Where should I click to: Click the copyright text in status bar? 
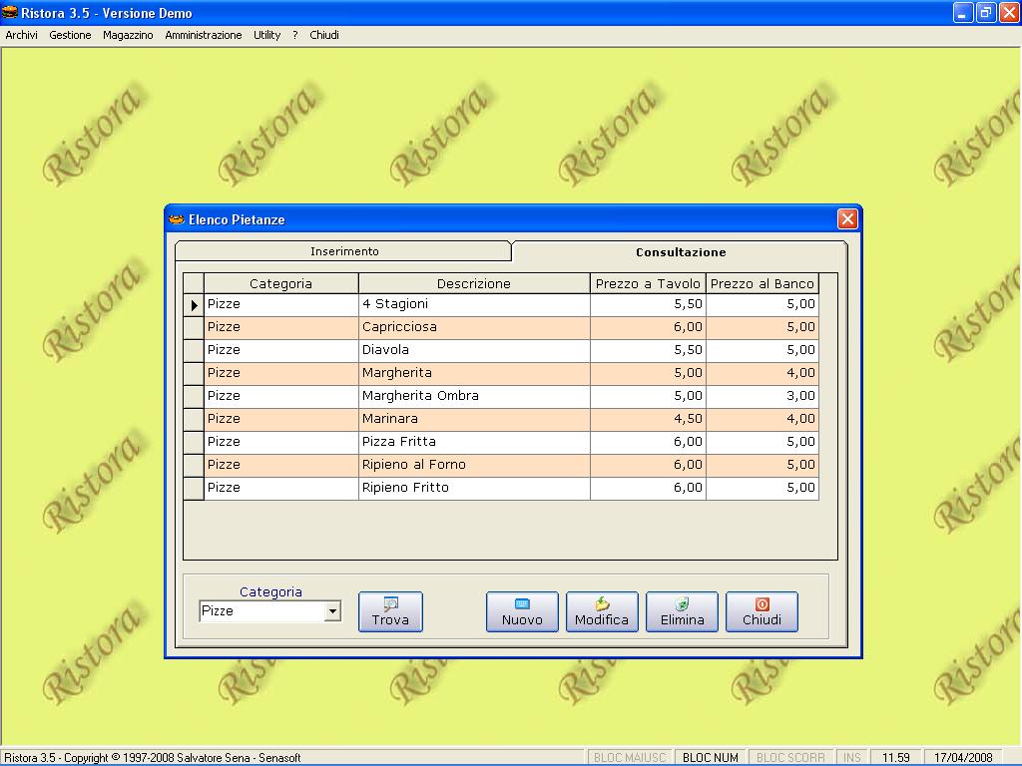pos(153,758)
